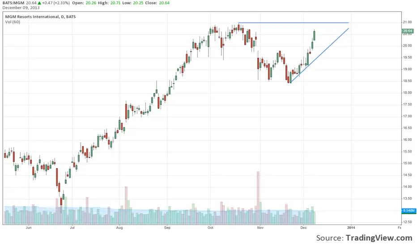The height and width of the screenshot is (246, 417).
Task: Click the 18.00 price axis label
Action: [407, 93]
